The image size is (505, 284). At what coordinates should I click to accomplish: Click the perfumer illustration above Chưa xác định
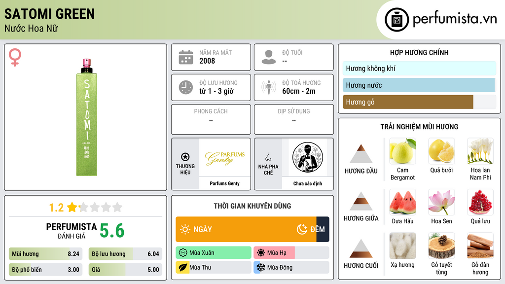click(x=308, y=157)
